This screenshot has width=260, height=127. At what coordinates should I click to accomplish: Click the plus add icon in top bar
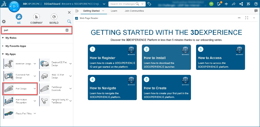coord(226,4)
